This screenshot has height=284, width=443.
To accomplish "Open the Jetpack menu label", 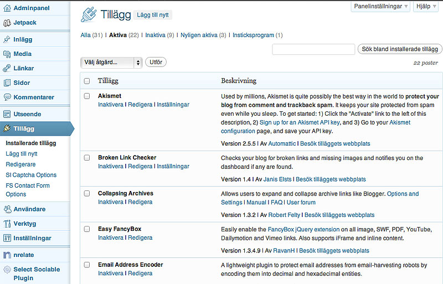I will [x=25, y=23].
